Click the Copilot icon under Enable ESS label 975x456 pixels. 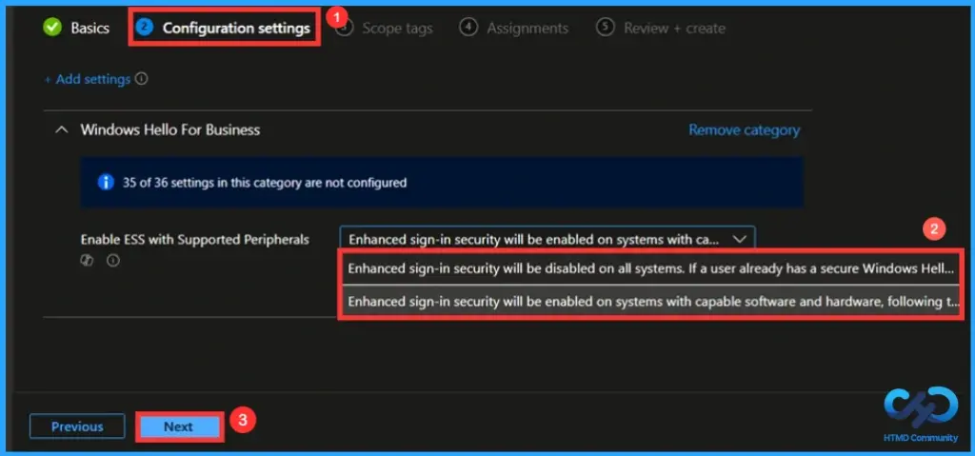click(87, 261)
